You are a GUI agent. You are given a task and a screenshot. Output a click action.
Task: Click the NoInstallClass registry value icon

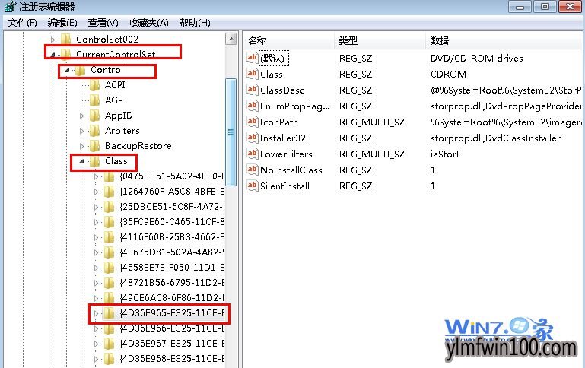point(253,170)
